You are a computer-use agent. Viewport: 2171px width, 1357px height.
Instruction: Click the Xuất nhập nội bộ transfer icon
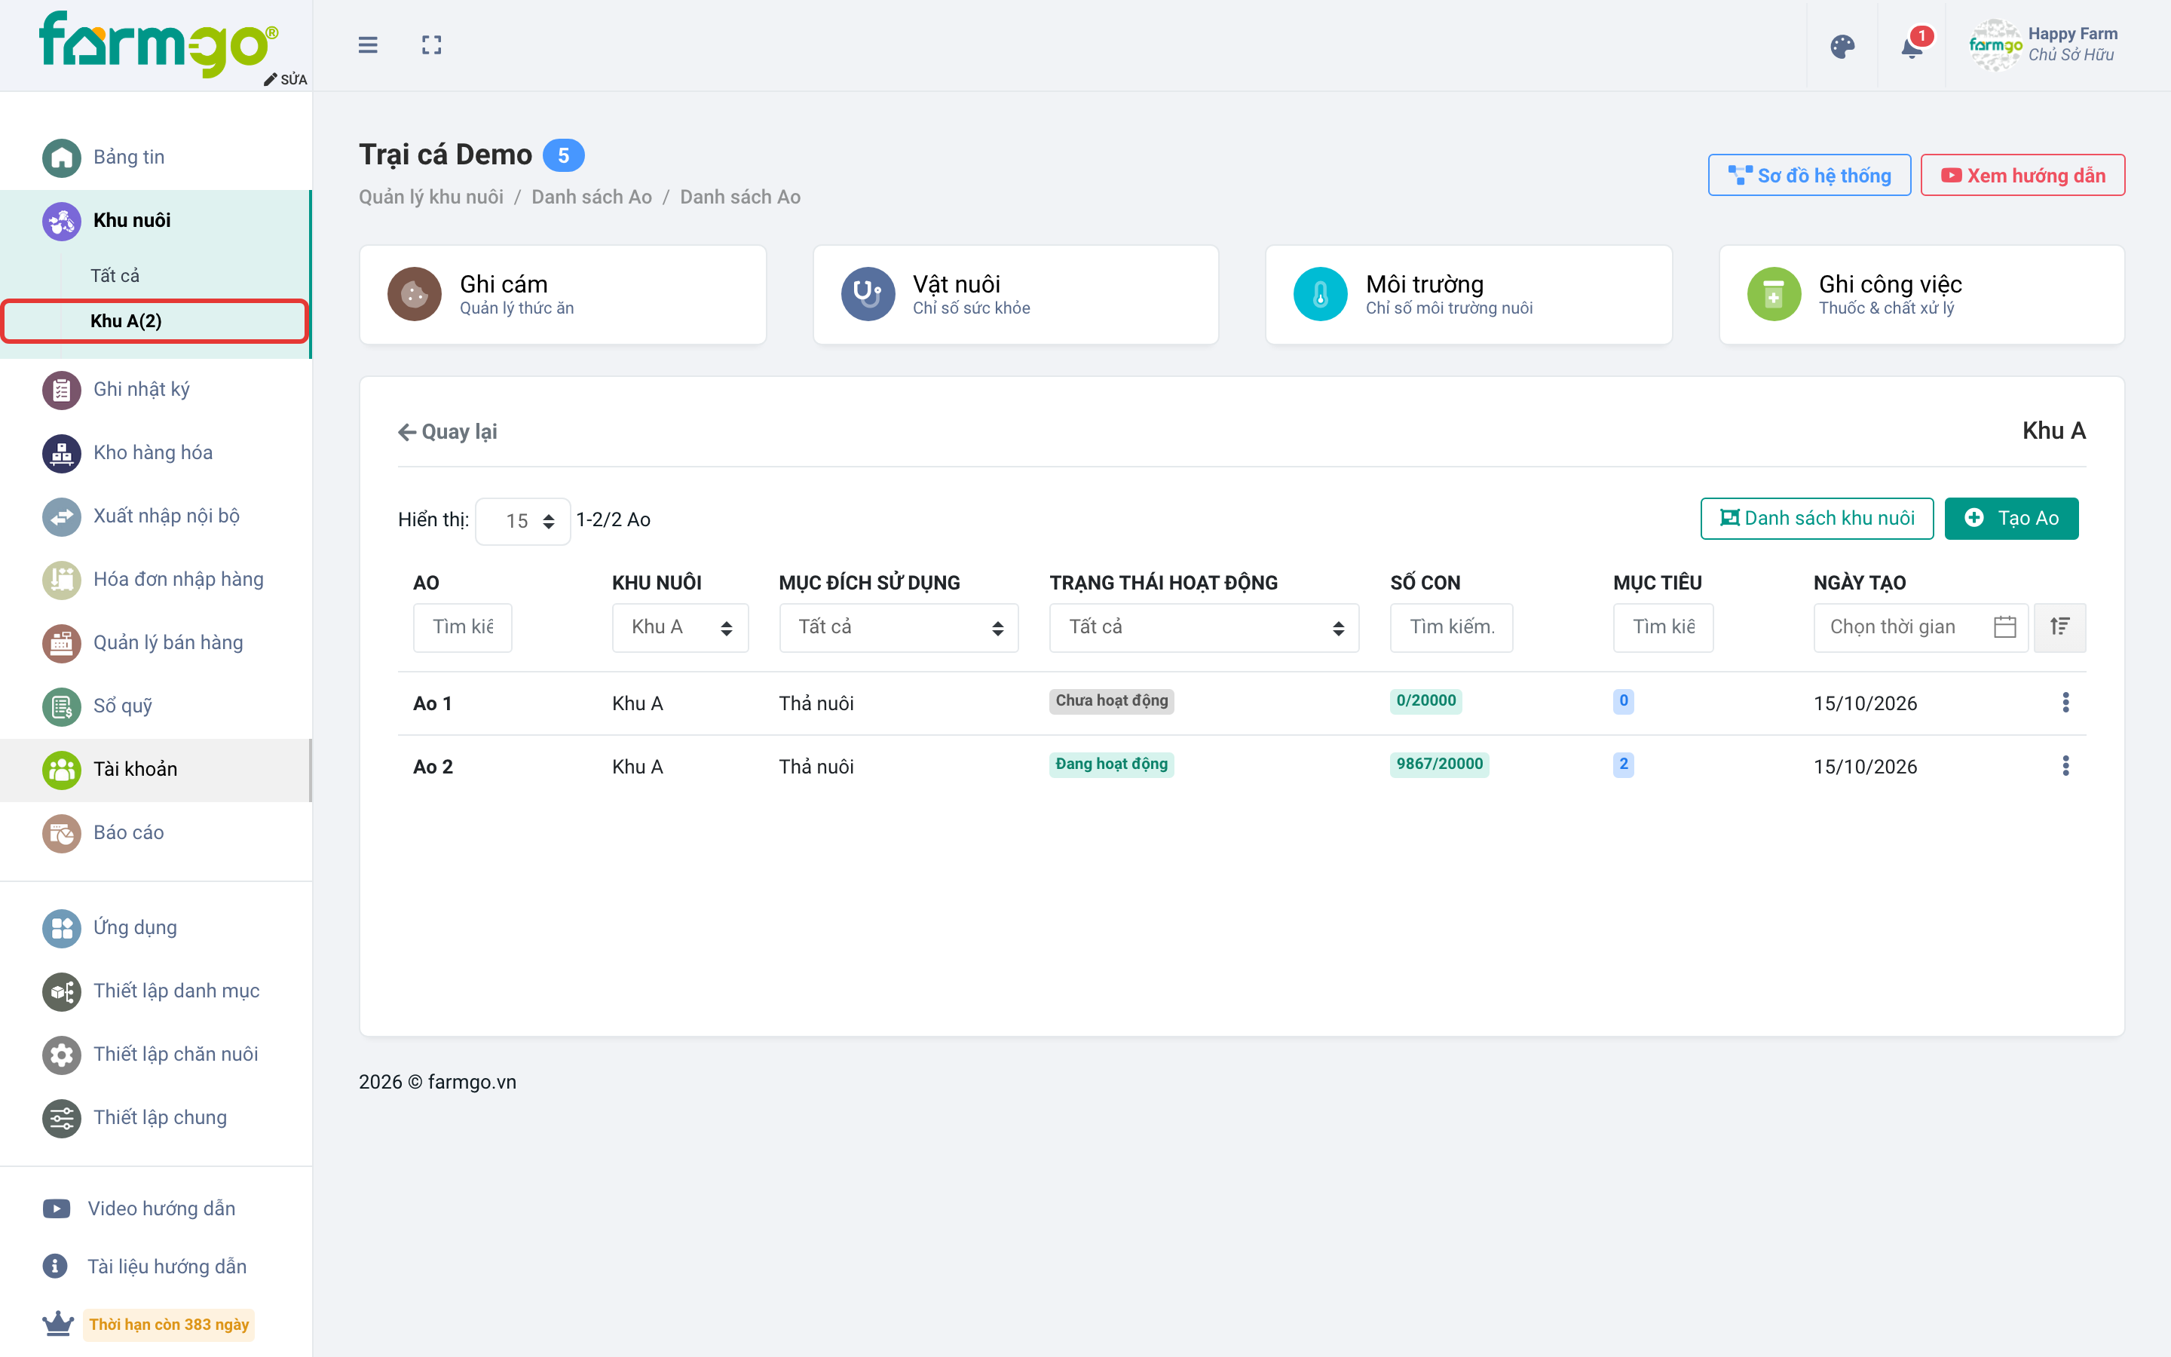click(61, 516)
